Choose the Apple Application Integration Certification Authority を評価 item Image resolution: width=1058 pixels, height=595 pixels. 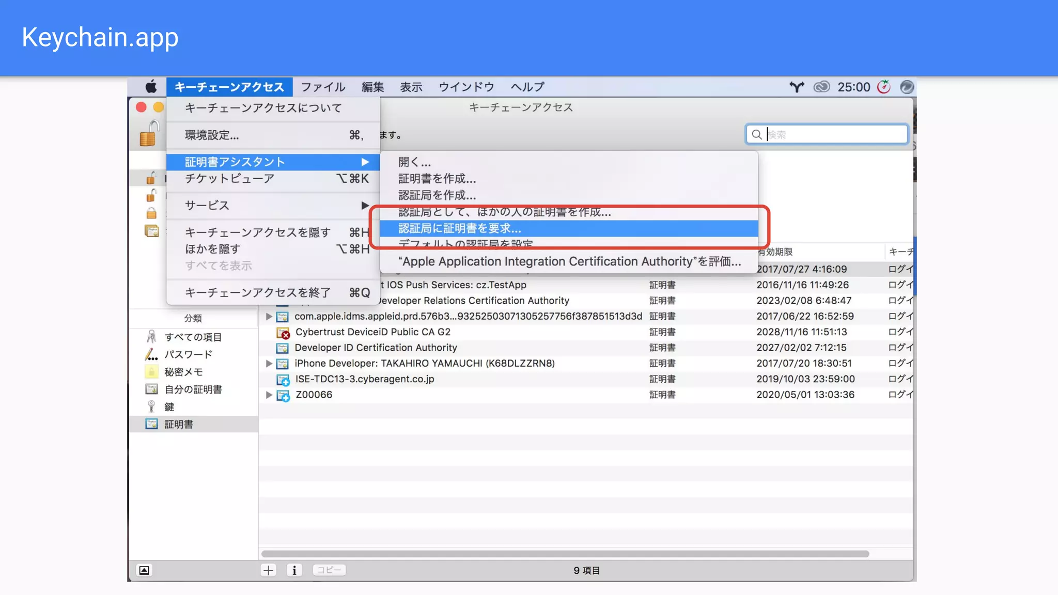(x=569, y=261)
